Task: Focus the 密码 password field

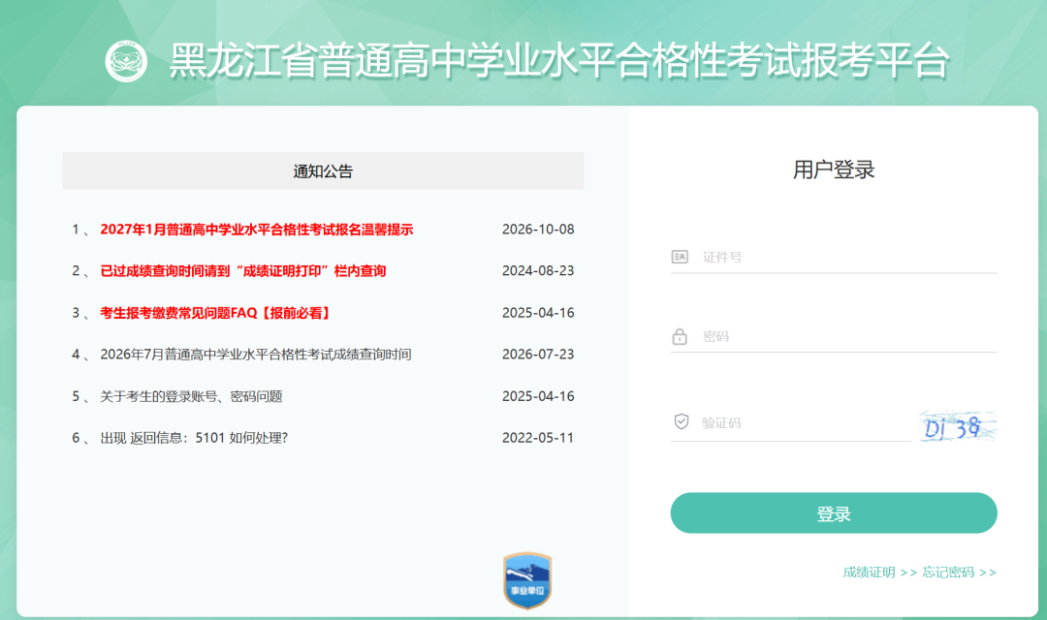Action: (x=834, y=336)
